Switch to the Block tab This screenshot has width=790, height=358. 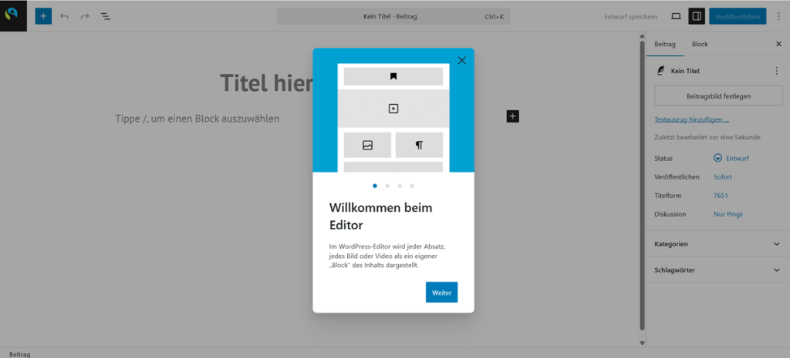(x=700, y=44)
